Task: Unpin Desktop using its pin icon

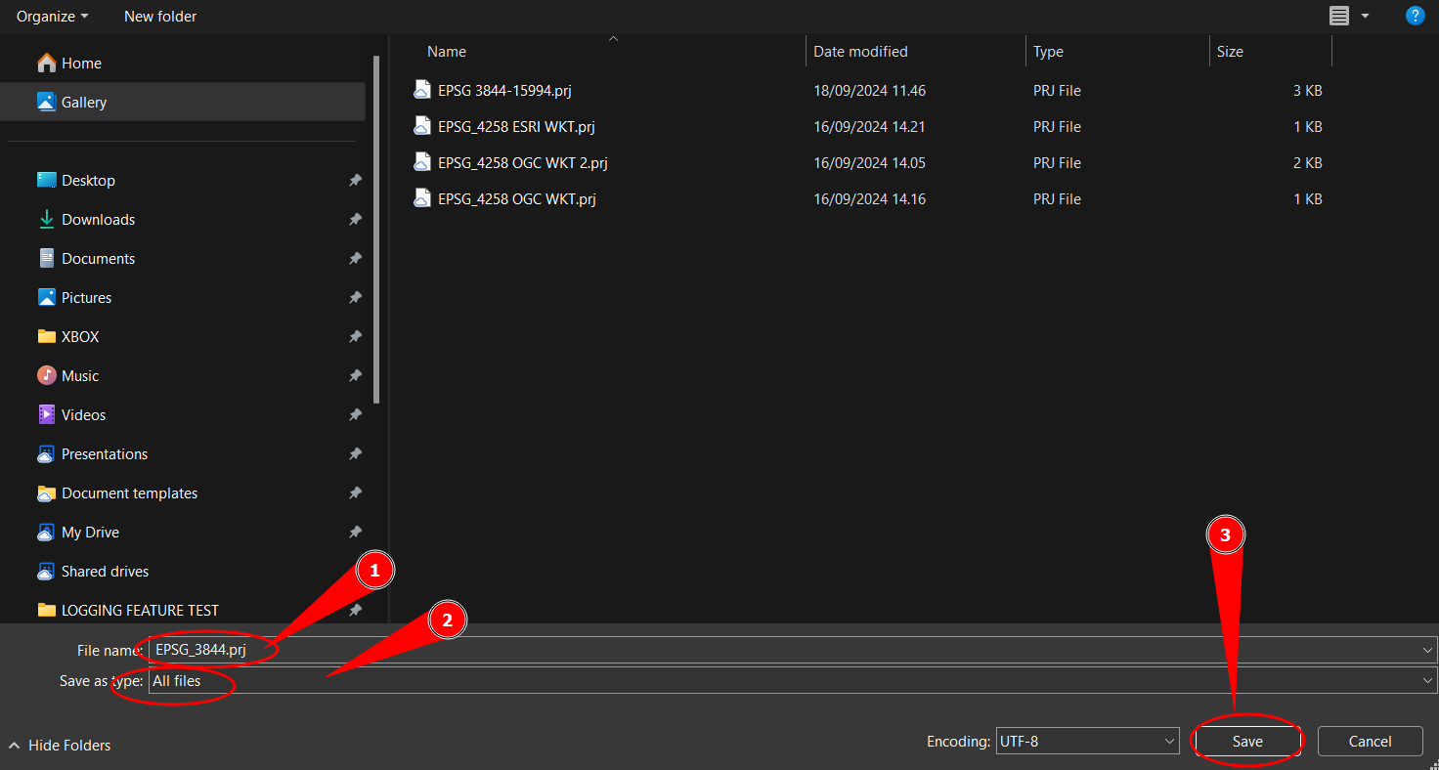Action: point(355,181)
